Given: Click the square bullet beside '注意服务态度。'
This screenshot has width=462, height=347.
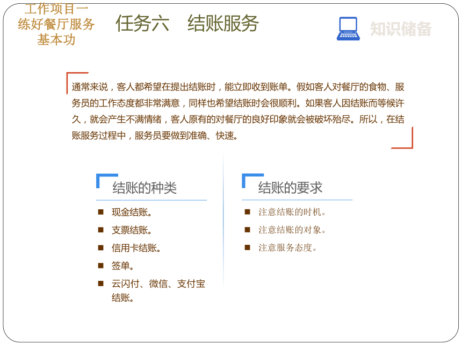Looking at the screenshot, I should tap(248, 247).
